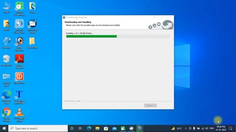The image size is (236, 132).
Task: Minimize the Portable App Directory window
Action: pyautogui.click(x=154, y=17)
